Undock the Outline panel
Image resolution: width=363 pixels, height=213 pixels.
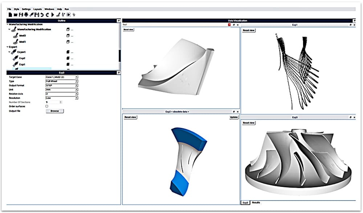coord(119,21)
